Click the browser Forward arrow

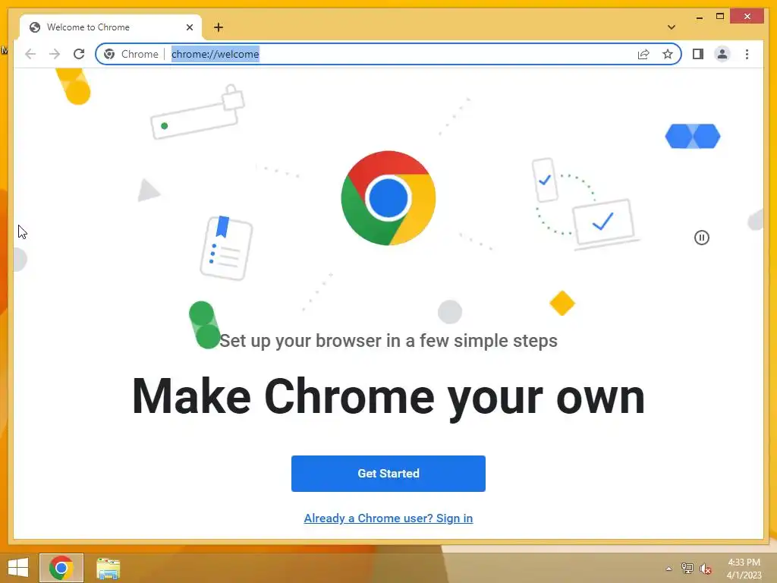tap(55, 54)
